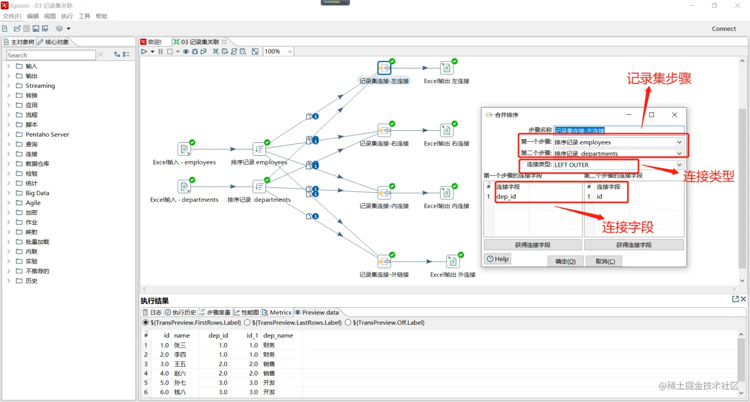Click the expand all tree icon
The width and height of the screenshot is (750, 402).
tap(117, 54)
